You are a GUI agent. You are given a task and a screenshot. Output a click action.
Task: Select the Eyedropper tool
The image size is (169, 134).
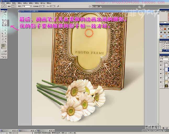click(x=5, y=39)
